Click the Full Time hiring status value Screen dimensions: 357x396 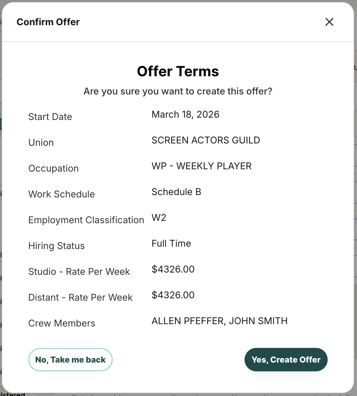pos(171,243)
